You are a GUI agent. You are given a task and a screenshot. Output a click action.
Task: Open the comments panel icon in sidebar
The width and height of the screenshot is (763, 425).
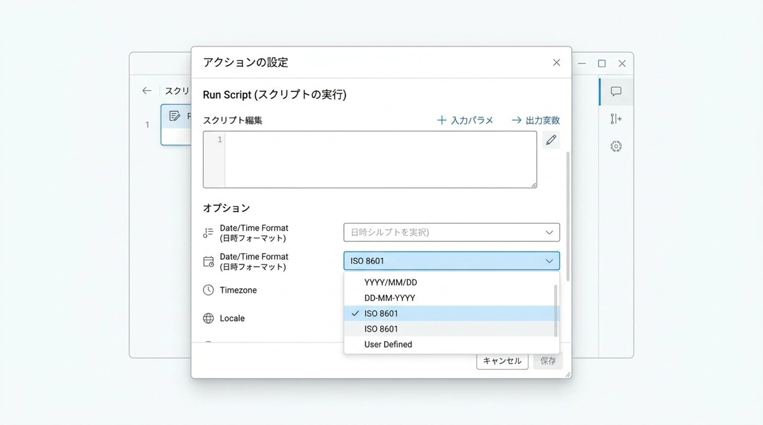pos(615,91)
